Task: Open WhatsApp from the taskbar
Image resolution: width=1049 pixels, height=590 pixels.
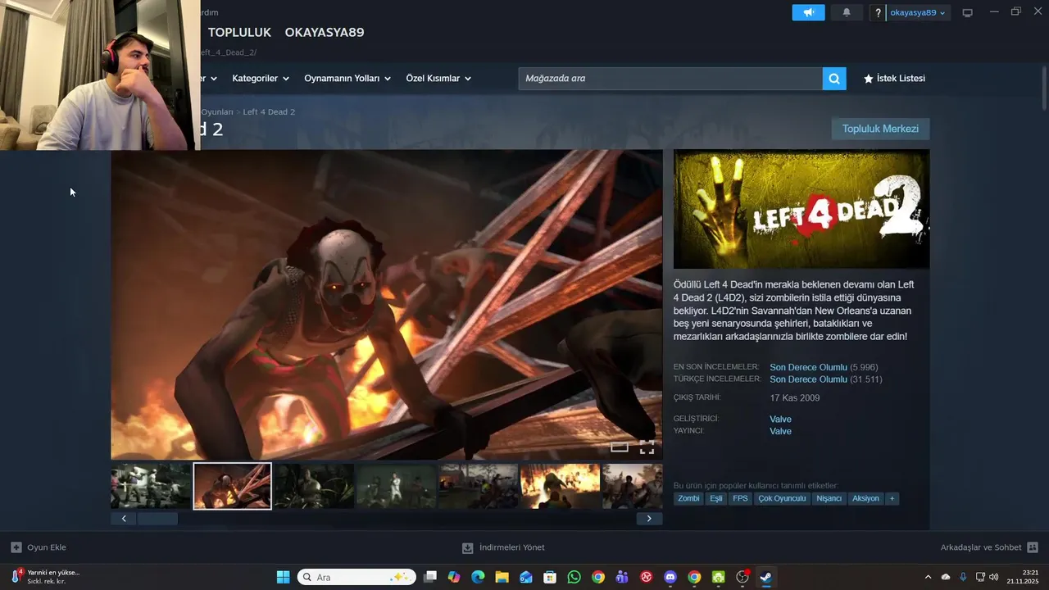Action: tap(574, 577)
